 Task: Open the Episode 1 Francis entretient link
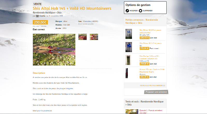(x=151, y=111)
